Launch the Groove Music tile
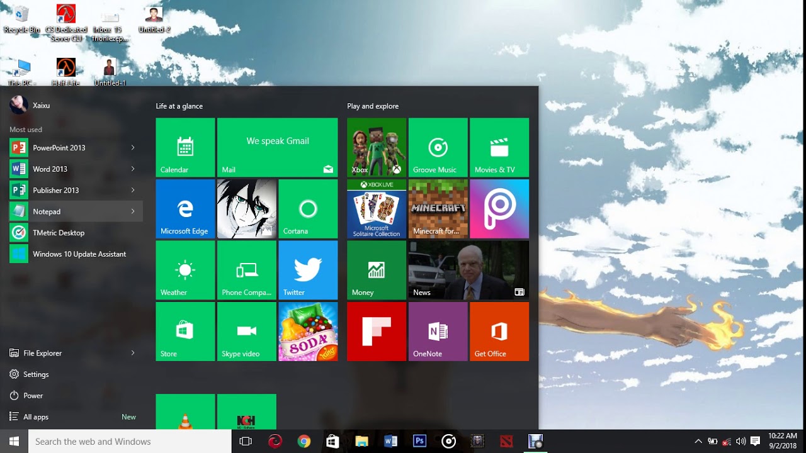Image resolution: width=806 pixels, height=453 pixels. point(438,147)
